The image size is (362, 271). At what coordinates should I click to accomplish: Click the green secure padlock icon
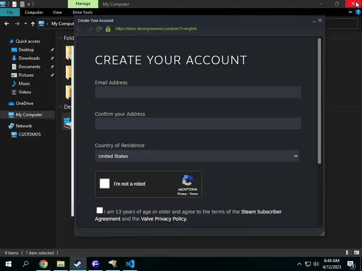pos(108,29)
